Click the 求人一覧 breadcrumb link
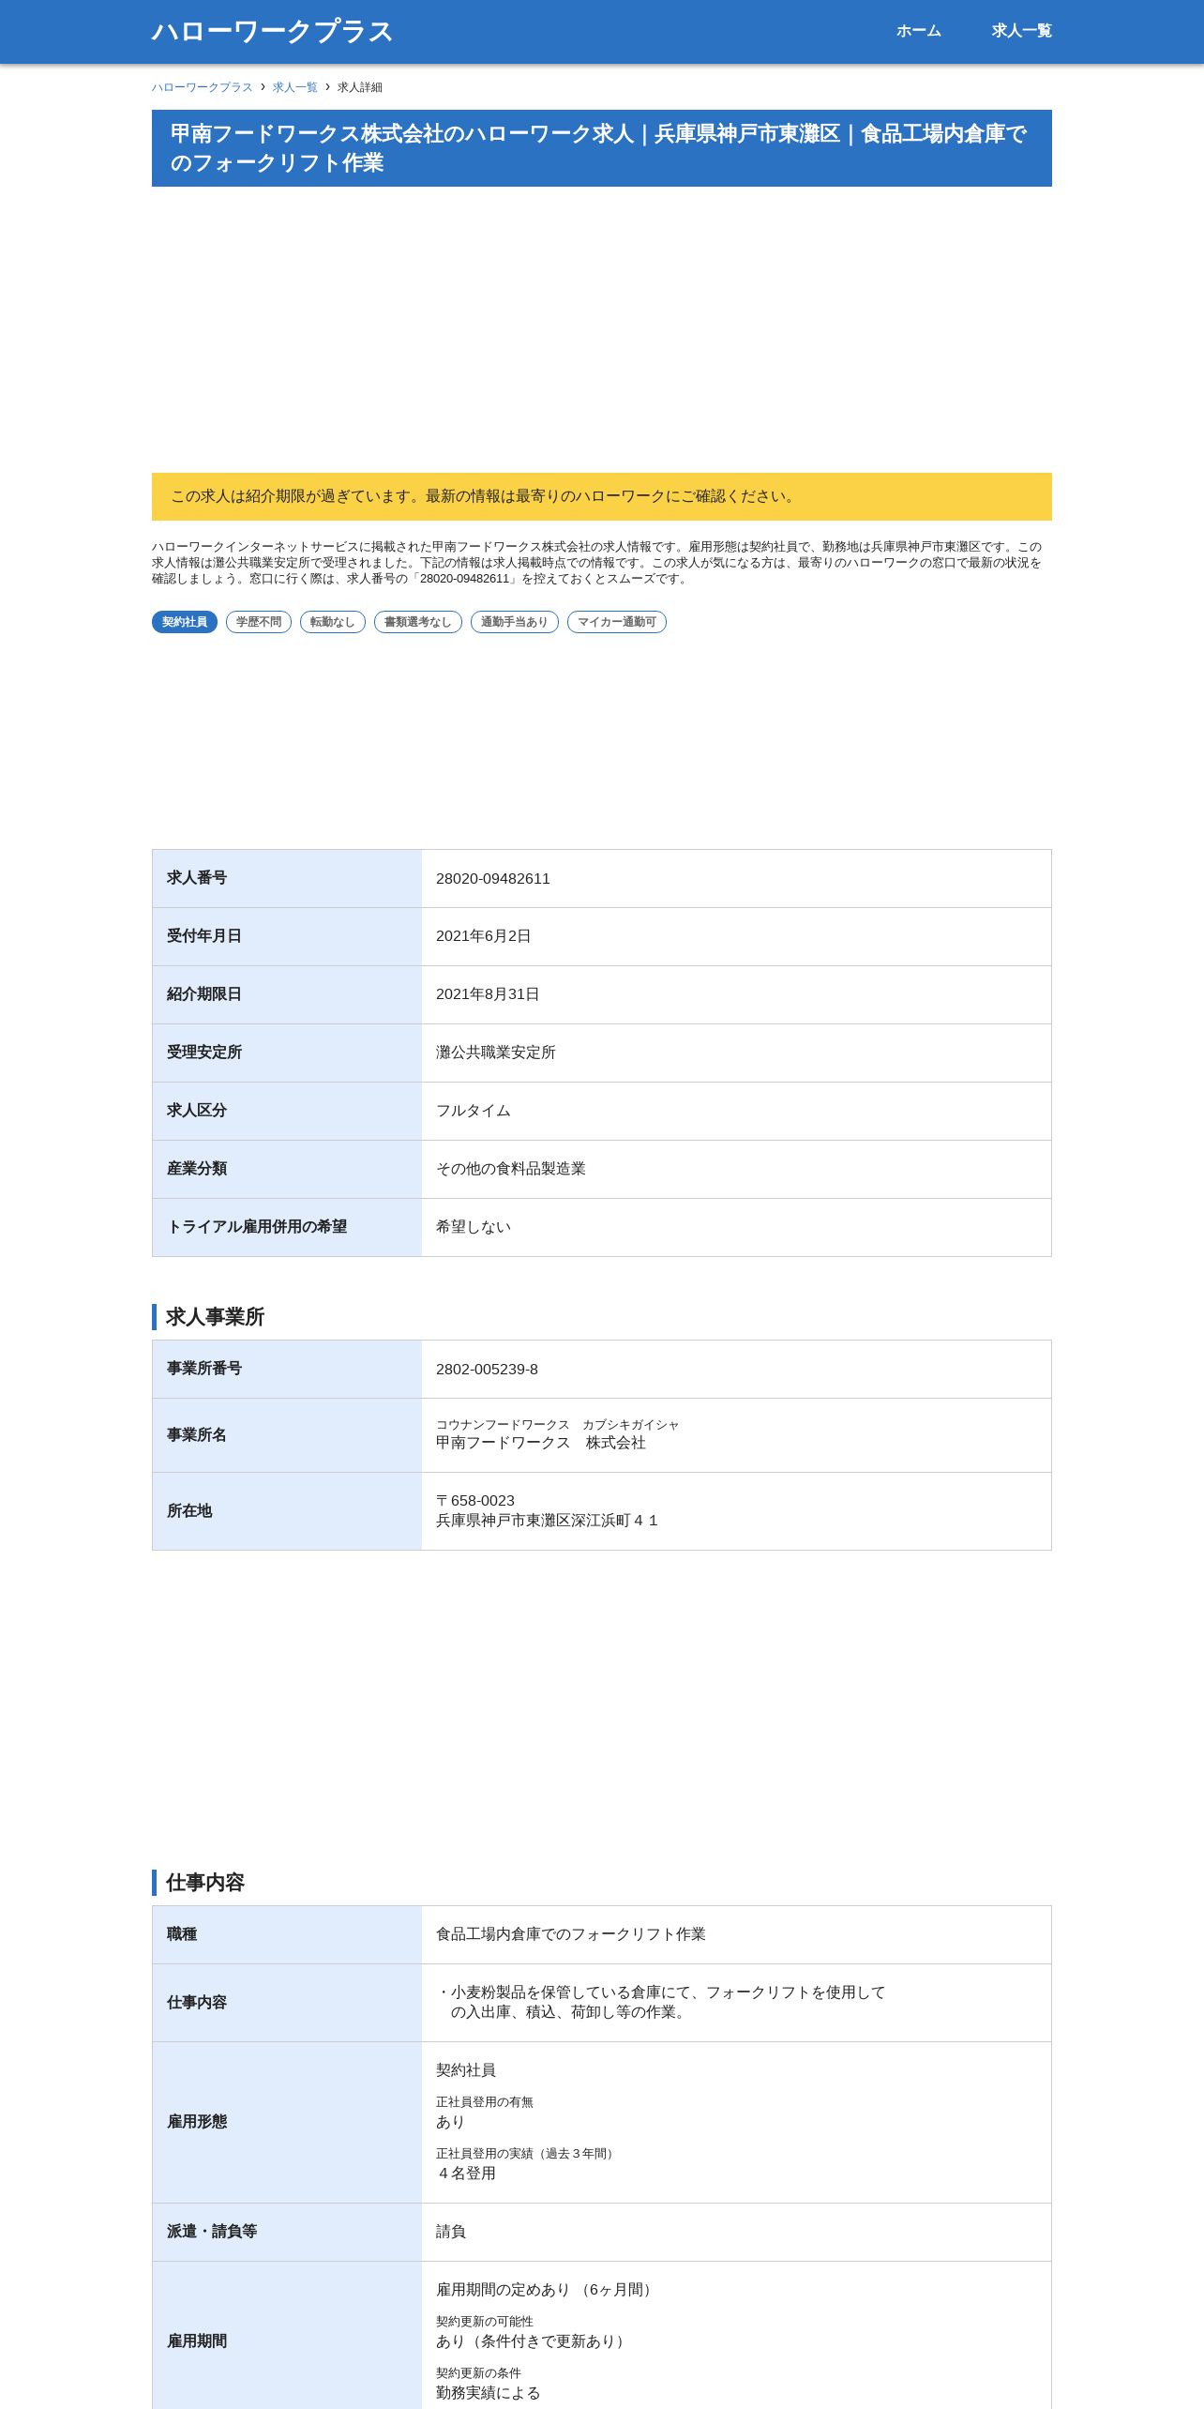This screenshot has width=1204, height=2409. point(295,87)
